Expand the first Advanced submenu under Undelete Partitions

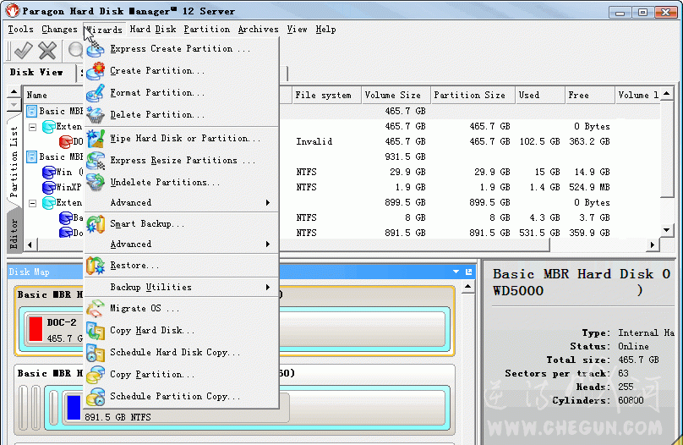[181, 203]
